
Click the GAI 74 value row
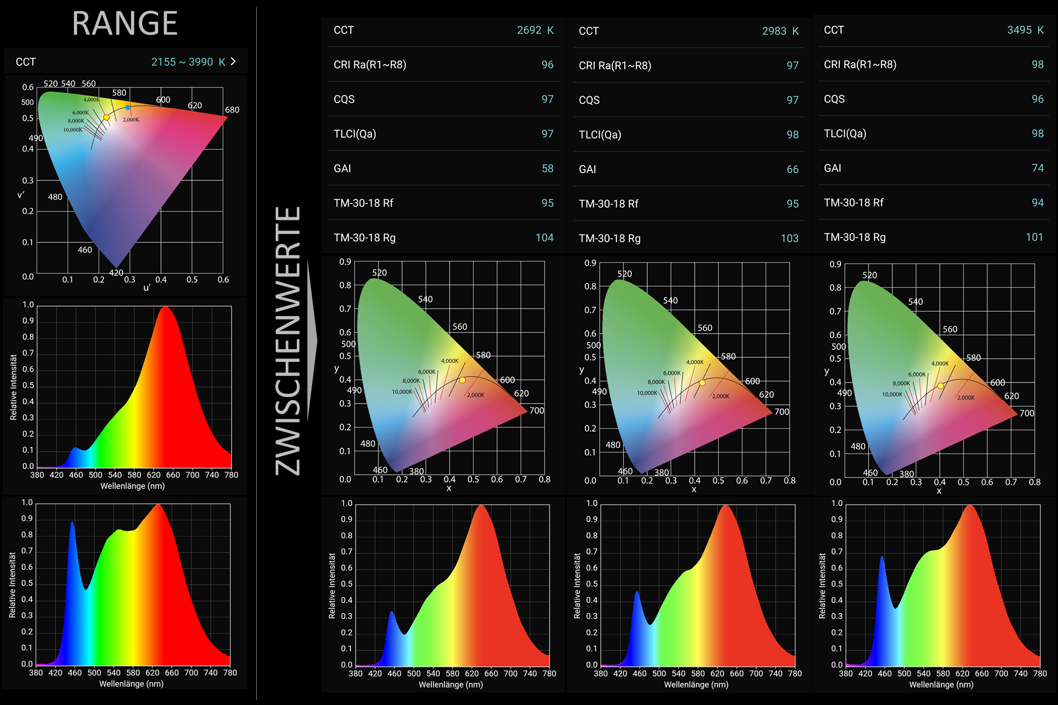click(x=933, y=168)
